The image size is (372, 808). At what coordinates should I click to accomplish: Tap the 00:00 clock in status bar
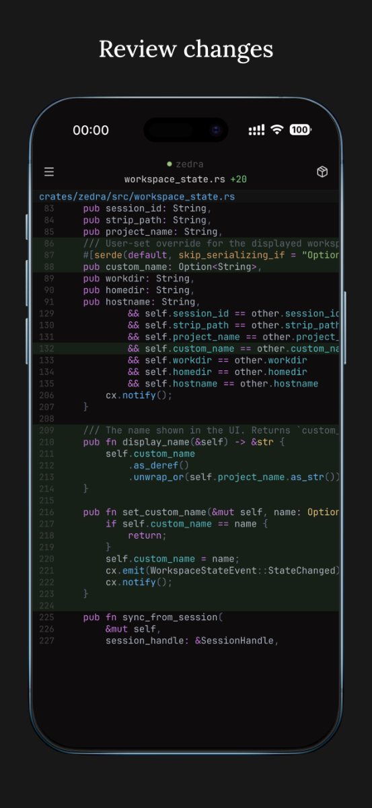91,131
